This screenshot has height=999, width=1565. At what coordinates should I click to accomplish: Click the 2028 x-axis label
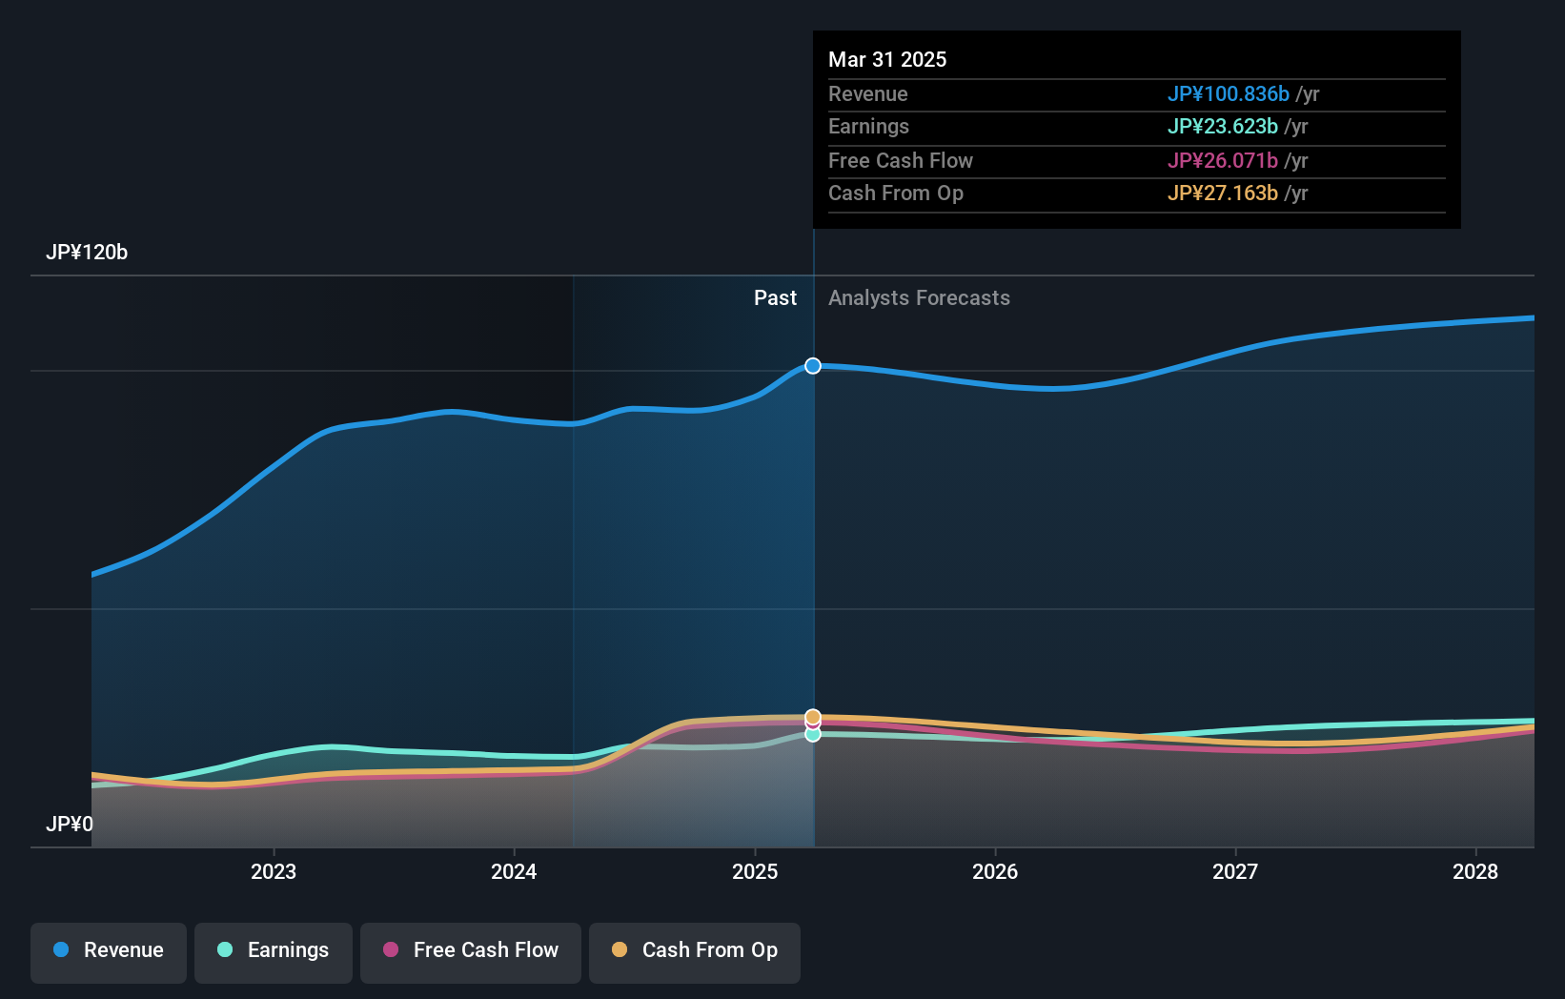point(1475,871)
